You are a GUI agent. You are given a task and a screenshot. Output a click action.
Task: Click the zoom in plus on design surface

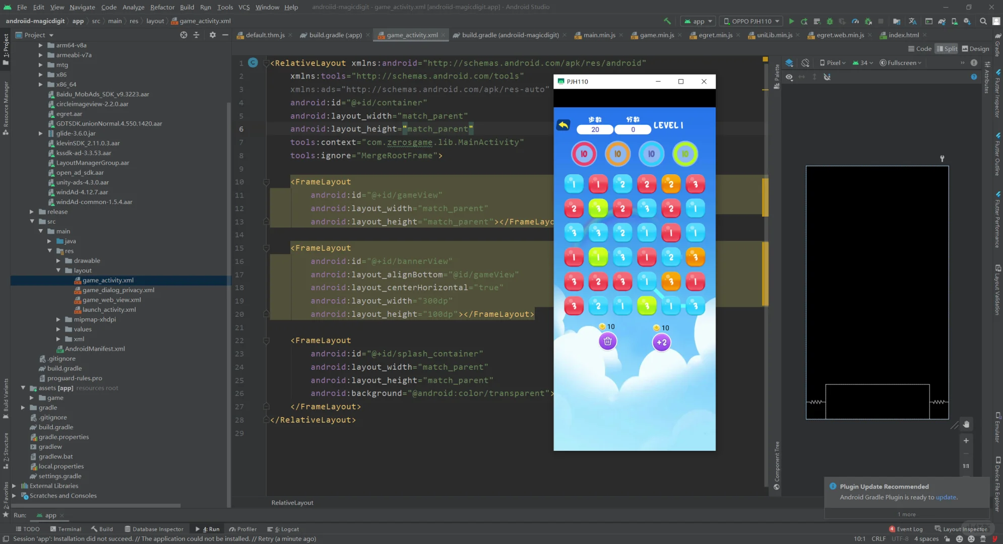tap(966, 441)
